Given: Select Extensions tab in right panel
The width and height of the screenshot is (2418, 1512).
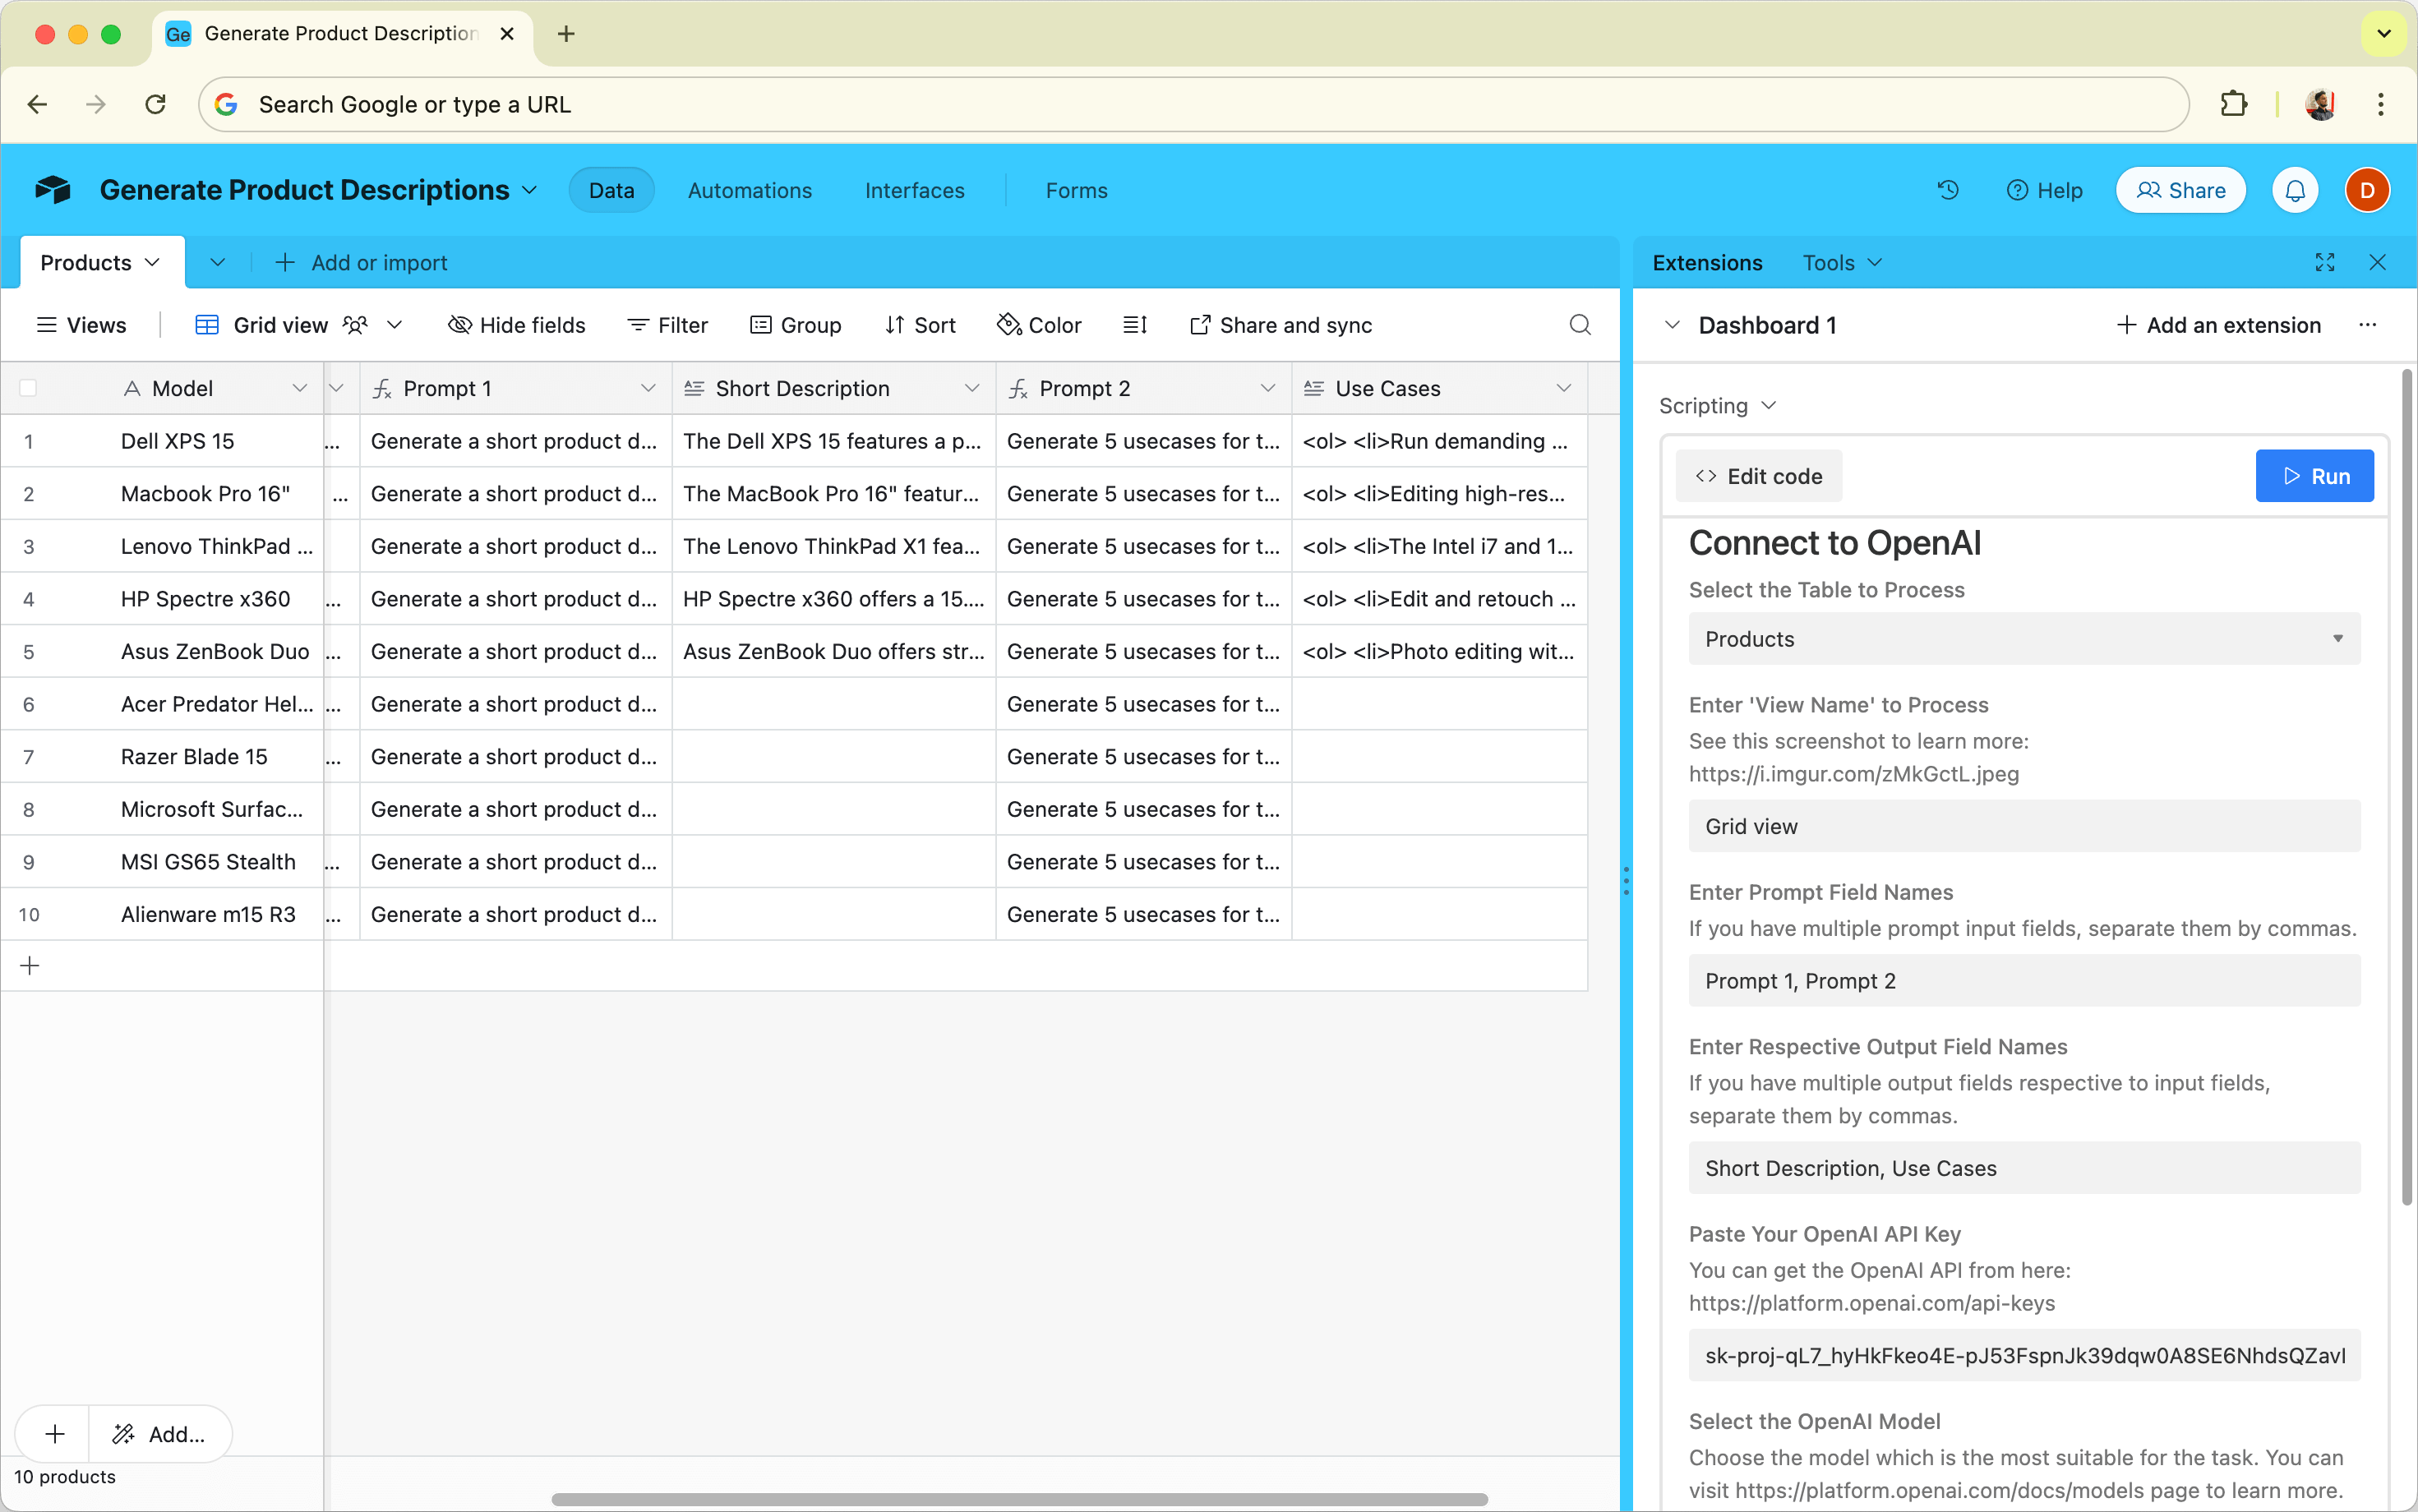Looking at the screenshot, I should pos(1707,263).
